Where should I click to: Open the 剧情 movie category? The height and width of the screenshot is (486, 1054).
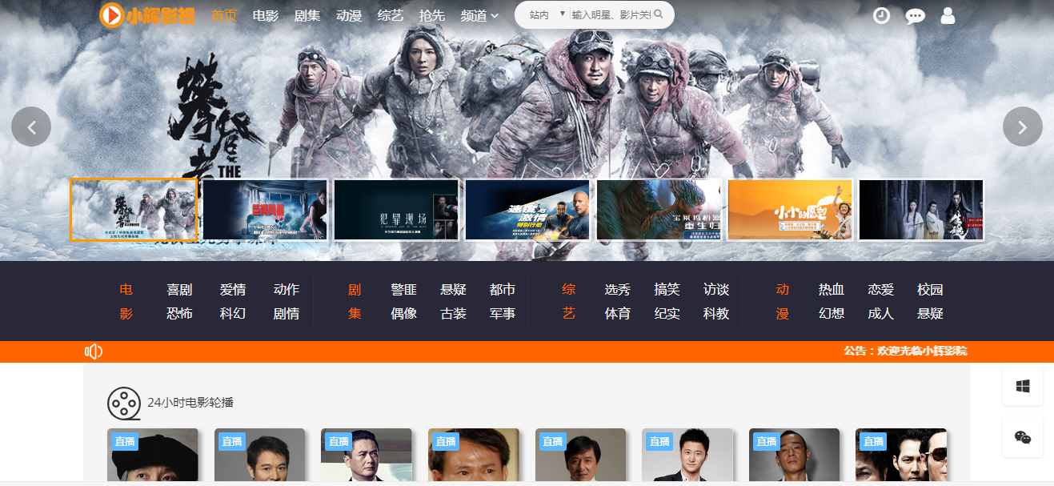pyautogui.click(x=287, y=314)
